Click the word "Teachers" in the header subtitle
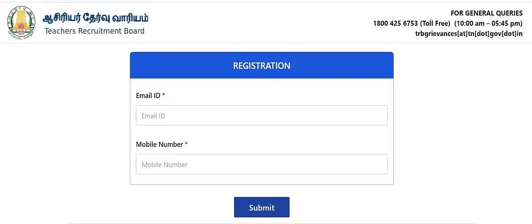 pos(60,31)
